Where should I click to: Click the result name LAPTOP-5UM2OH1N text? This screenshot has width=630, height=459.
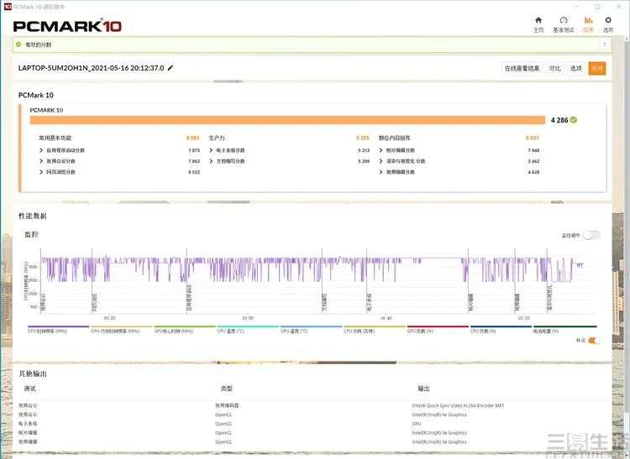pos(92,68)
